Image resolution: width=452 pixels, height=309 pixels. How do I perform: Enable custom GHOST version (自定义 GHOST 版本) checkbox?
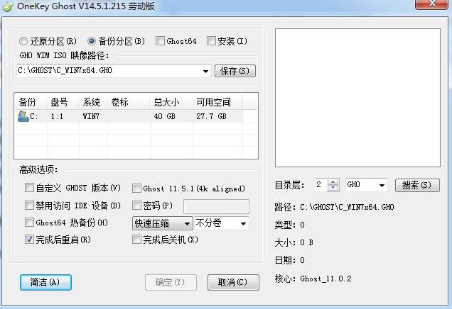click(29, 188)
